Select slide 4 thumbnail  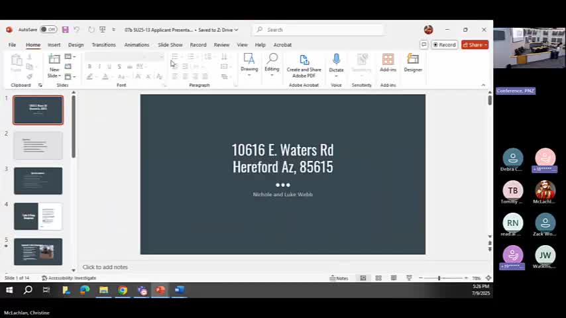tap(38, 216)
